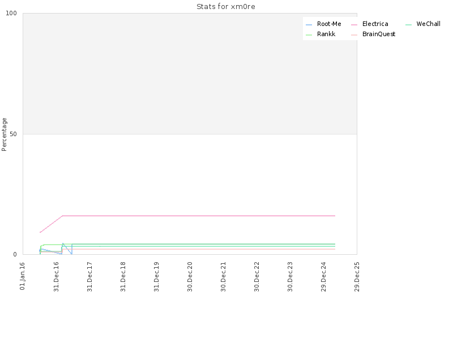Click the 31.Dec.17 x-axis date label
Image resolution: width=453 pixels, height=339 pixels.
click(x=89, y=277)
